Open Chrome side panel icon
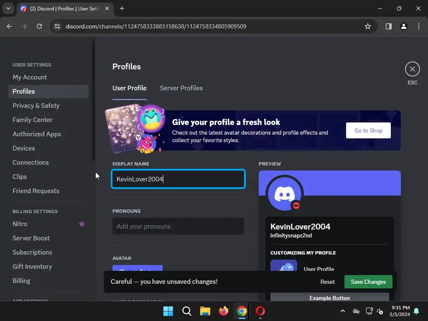The height and width of the screenshot is (321, 428). [x=388, y=26]
